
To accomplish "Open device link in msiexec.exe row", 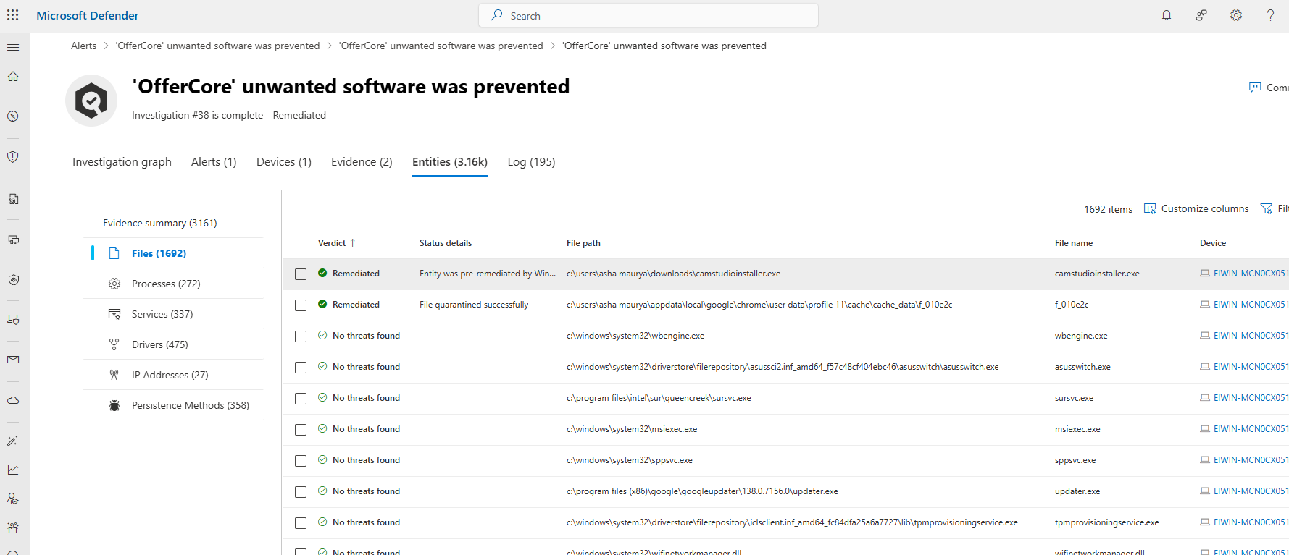I will tap(1251, 429).
